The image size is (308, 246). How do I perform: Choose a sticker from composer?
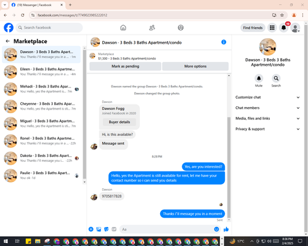[x=107, y=229]
